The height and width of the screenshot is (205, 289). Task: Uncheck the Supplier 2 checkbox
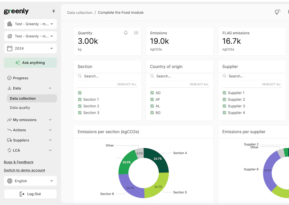[224, 99]
